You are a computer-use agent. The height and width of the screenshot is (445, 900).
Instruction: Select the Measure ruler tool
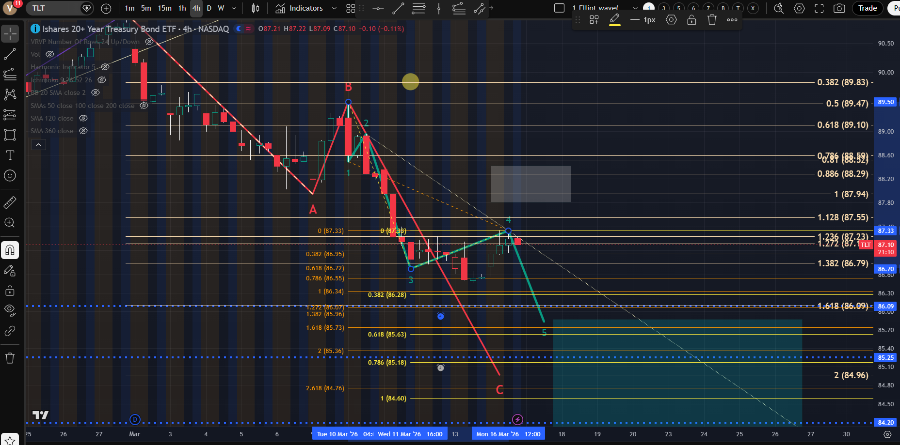pyautogui.click(x=10, y=202)
